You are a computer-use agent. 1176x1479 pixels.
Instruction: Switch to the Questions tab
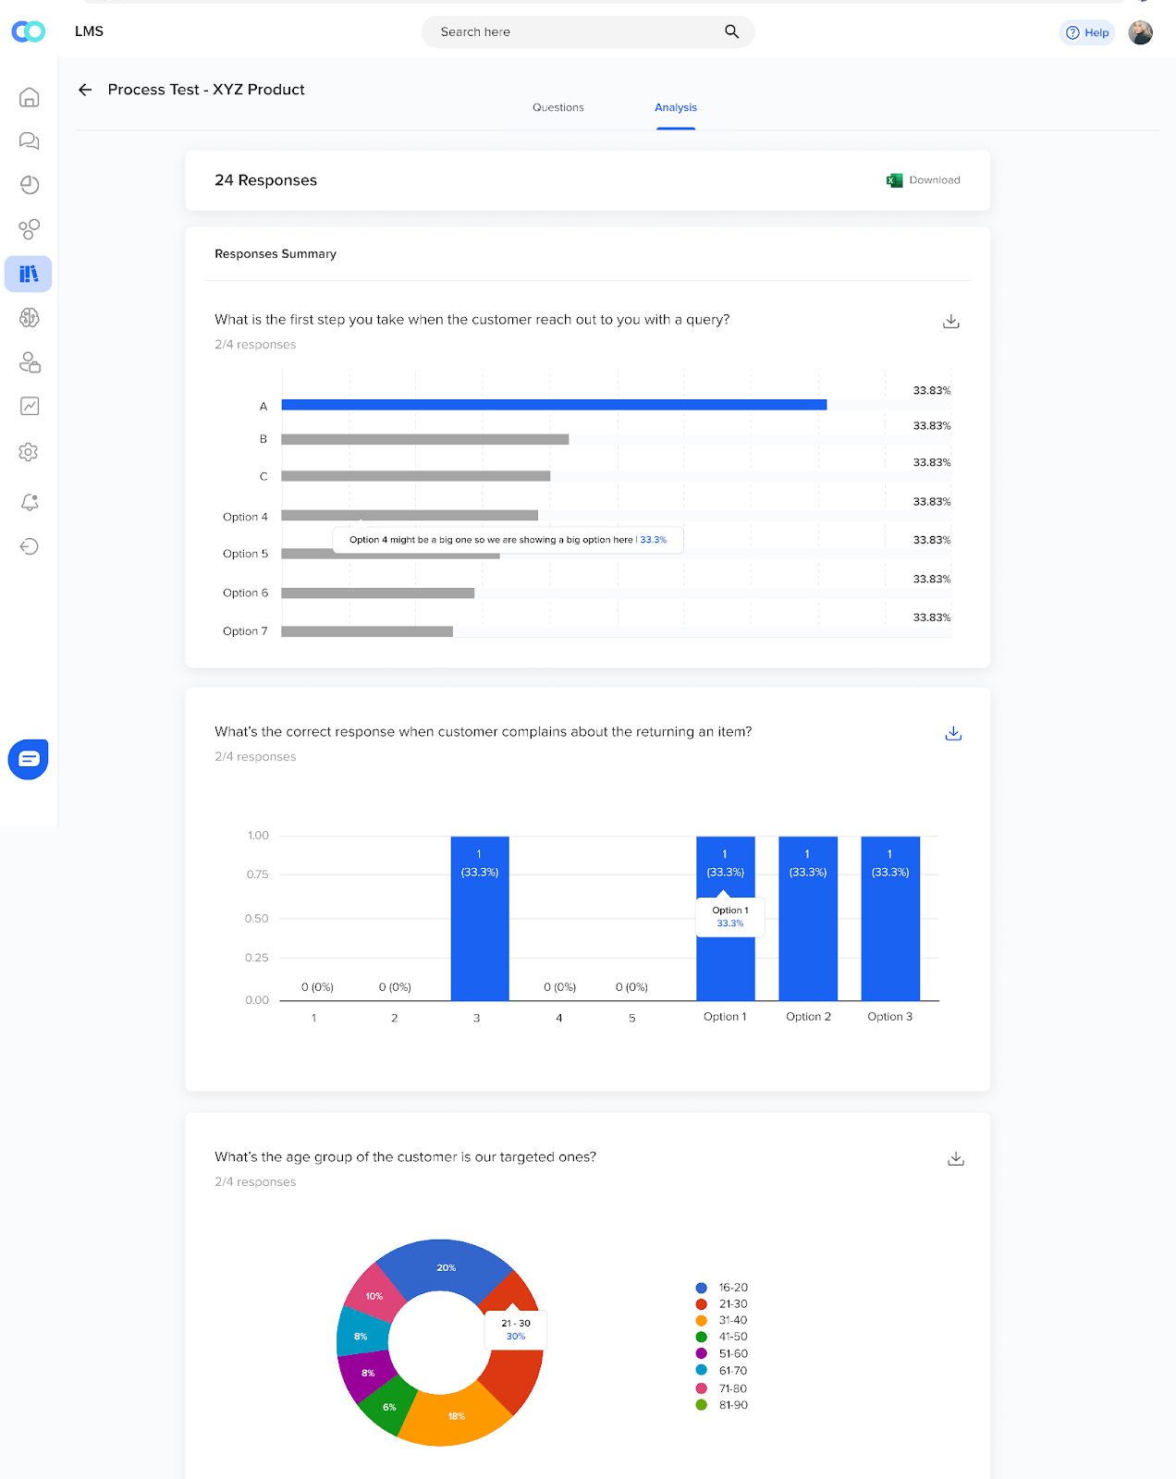pos(557,107)
